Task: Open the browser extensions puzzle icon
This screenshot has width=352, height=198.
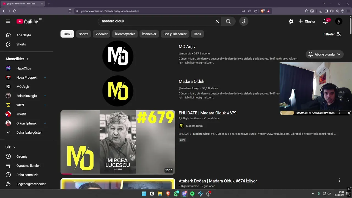Action: [x=306, y=11]
